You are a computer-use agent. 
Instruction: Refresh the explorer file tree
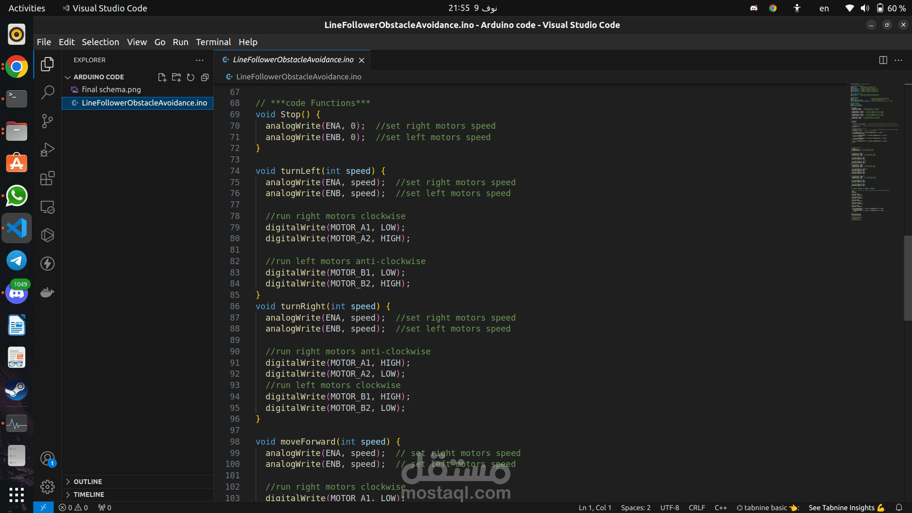click(190, 77)
